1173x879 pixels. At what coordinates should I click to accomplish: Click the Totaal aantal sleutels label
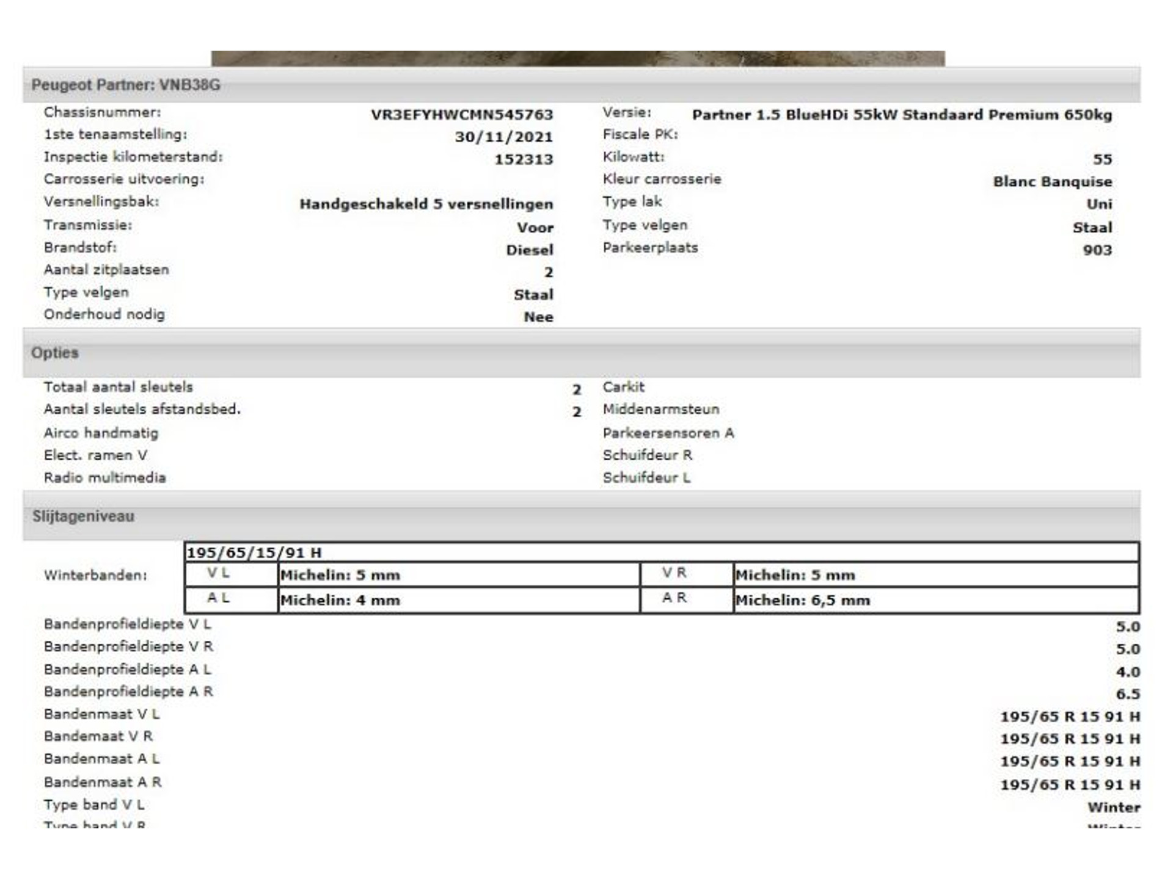pyautogui.click(x=118, y=387)
